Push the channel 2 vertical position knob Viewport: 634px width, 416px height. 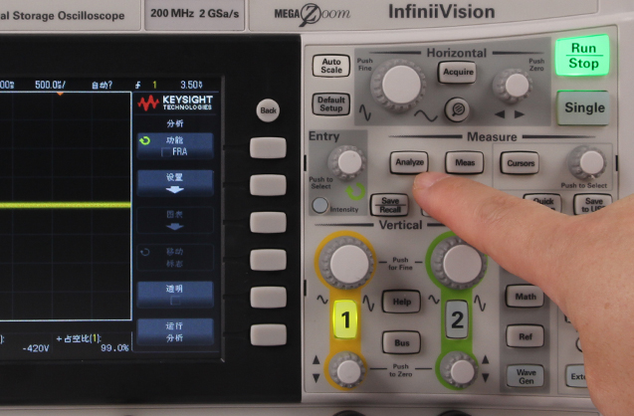(460, 370)
